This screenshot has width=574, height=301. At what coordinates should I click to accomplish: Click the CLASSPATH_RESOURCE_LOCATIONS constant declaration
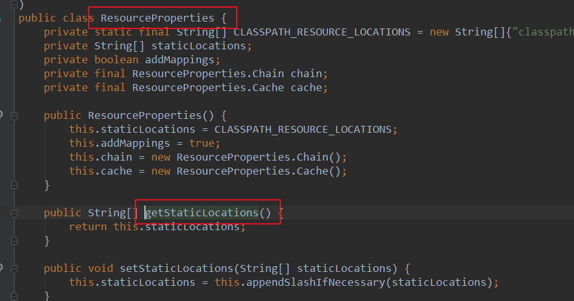pyautogui.click(x=321, y=32)
